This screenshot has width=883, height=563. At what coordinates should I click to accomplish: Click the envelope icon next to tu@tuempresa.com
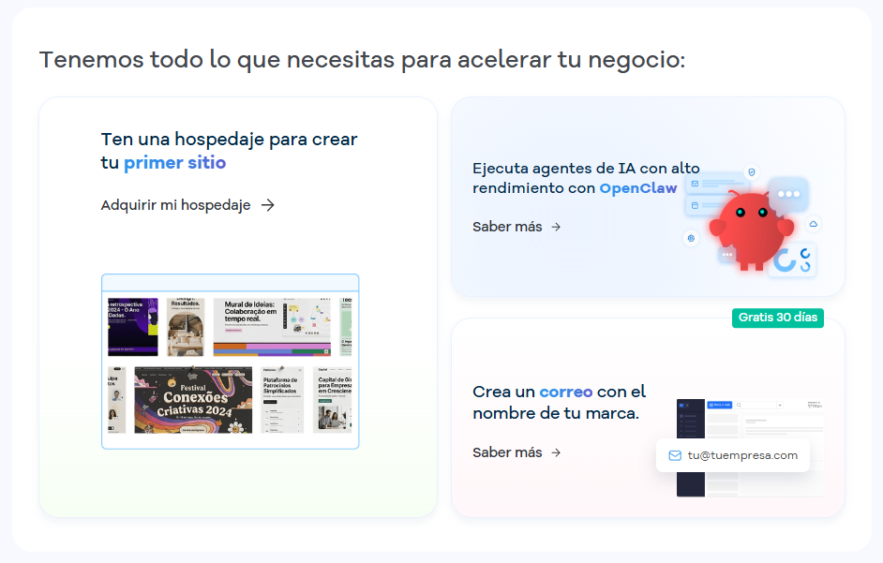[x=675, y=455]
